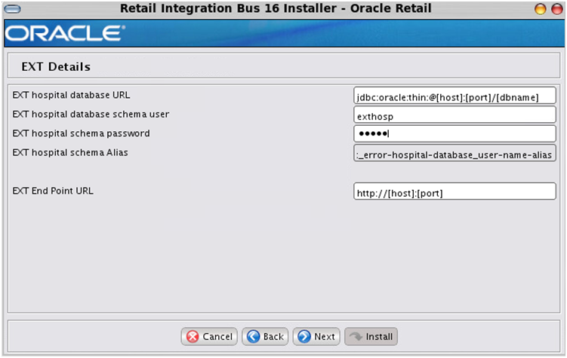This screenshot has width=567, height=358.
Task: Click the installer window title text
Action: (x=276, y=8)
